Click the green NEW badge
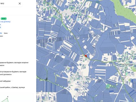 coord(4,19)
